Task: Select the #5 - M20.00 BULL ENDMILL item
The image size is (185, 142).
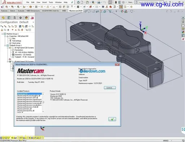Action: coord(24,52)
